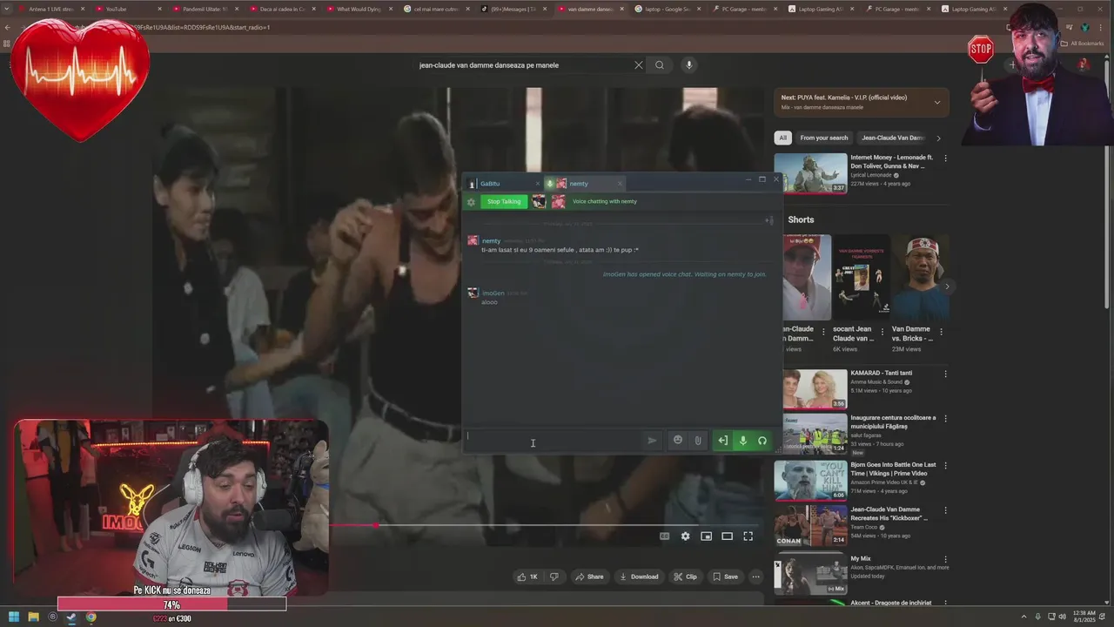Image resolution: width=1114 pixels, height=627 pixels.
Task: Open Jean-Claude Van Damme Recreates Kickboxer video
Action: pyautogui.click(x=810, y=526)
